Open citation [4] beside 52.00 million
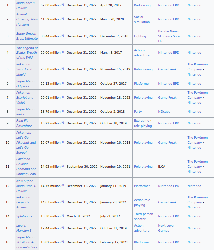215x250 pixels. pyautogui.click(x=62, y=5)
